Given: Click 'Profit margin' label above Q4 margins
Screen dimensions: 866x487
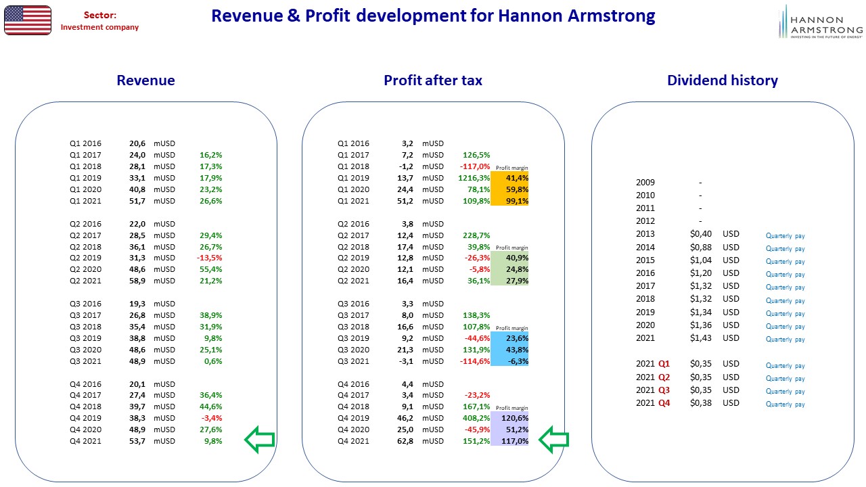Looking at the screenshot, I should pyautogui.click(x=511, y=408).
